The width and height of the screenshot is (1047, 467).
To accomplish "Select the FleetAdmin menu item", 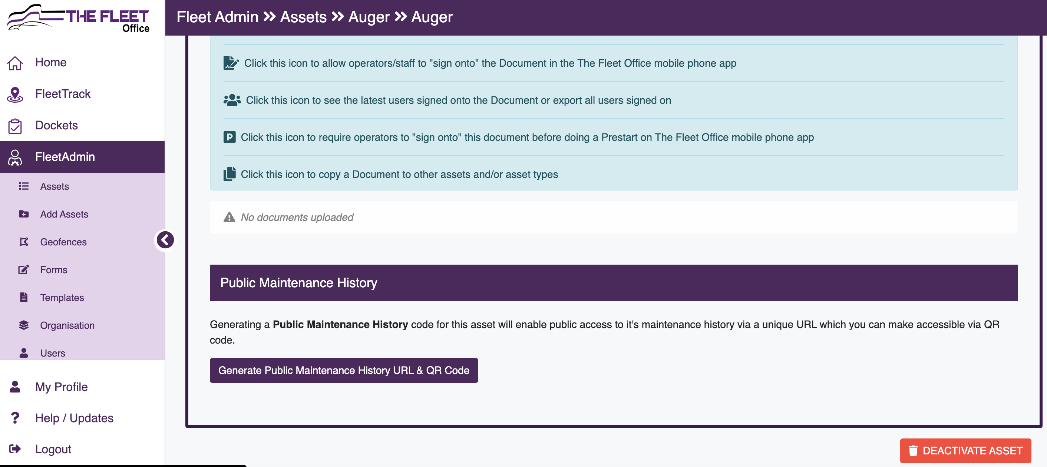I will click(x=82, y=157).
